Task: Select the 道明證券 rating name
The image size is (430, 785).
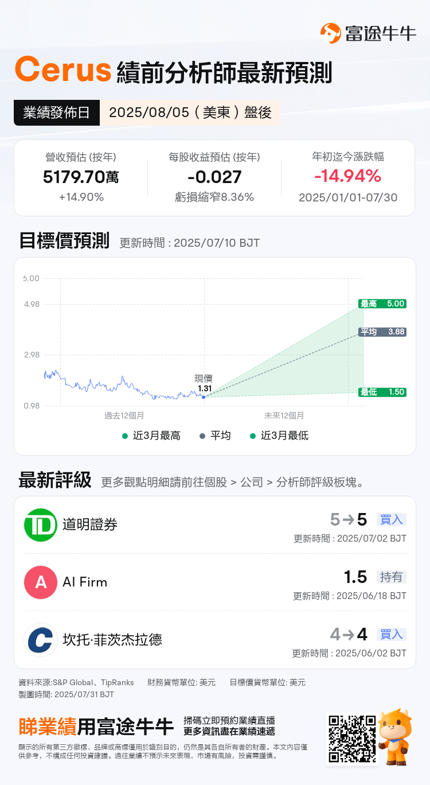Action: tap(90, 524)
